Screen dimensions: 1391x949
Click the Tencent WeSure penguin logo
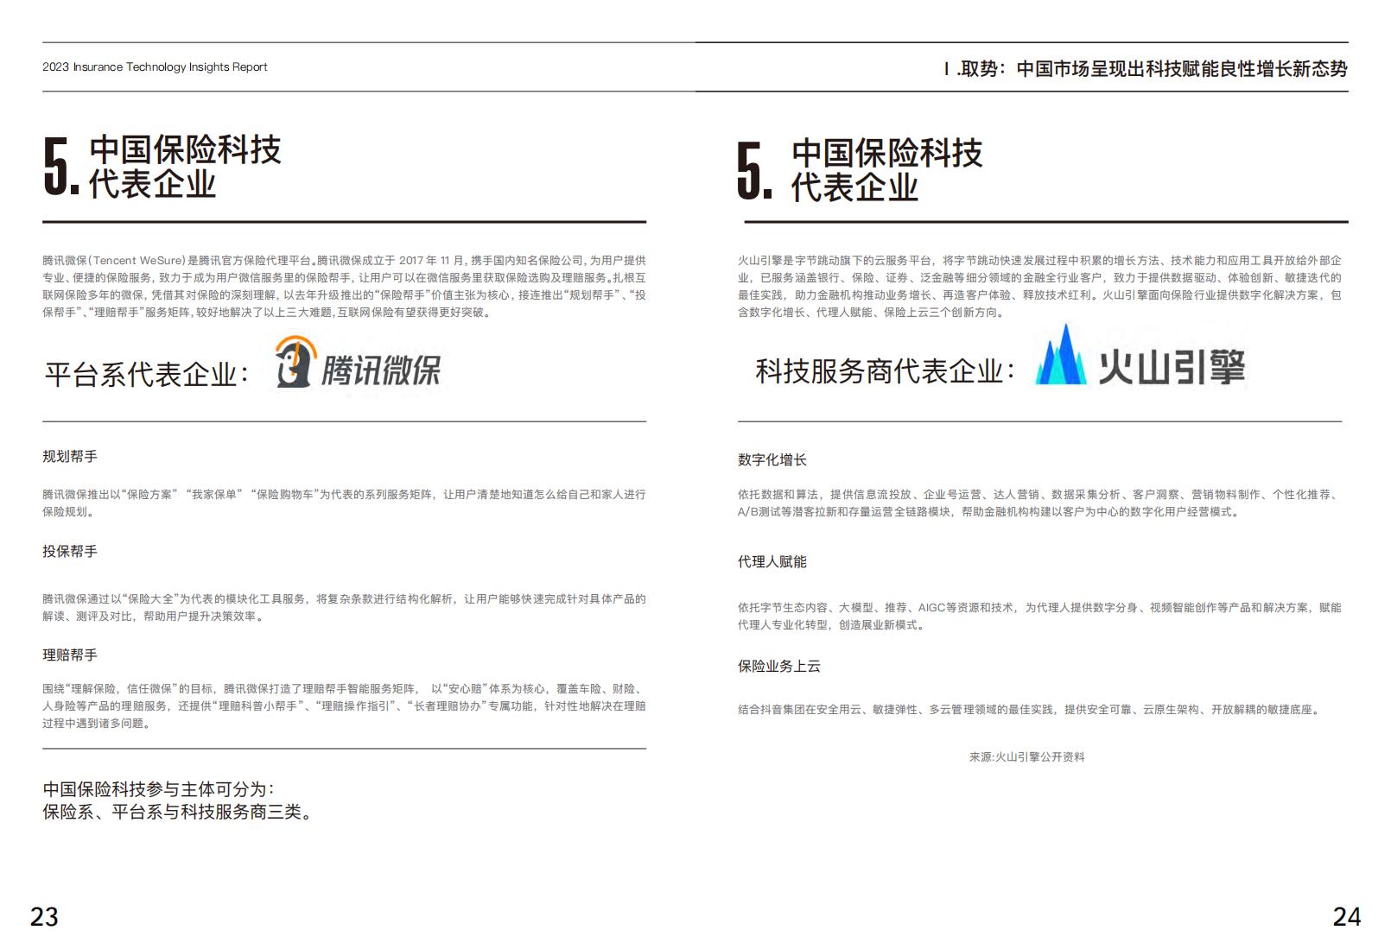tap(295, 362)
